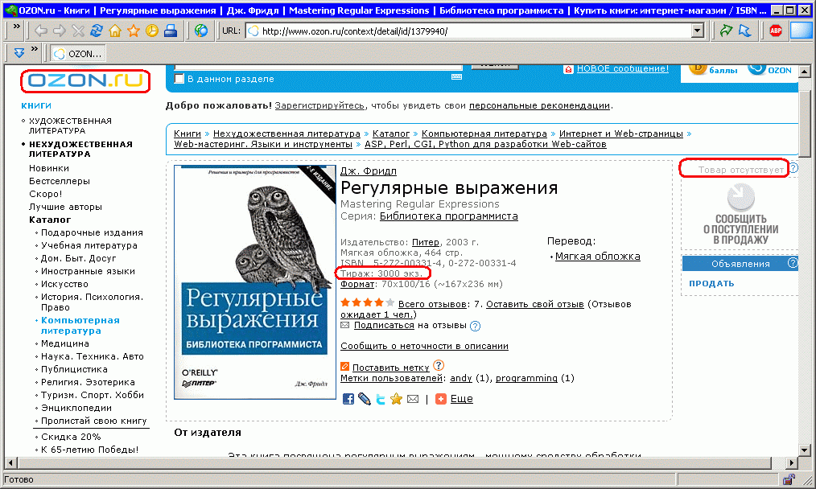
Task: Open Favorites with the toolbar star icon
Action: (134, 31)
